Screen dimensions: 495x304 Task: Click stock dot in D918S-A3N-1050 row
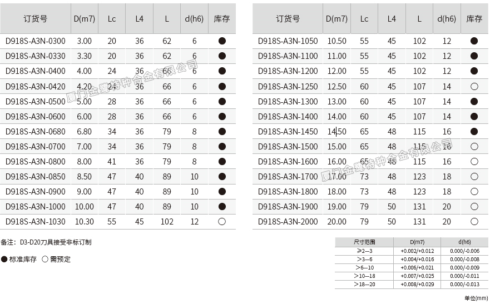pyautogui.click(x=474, y=41)
